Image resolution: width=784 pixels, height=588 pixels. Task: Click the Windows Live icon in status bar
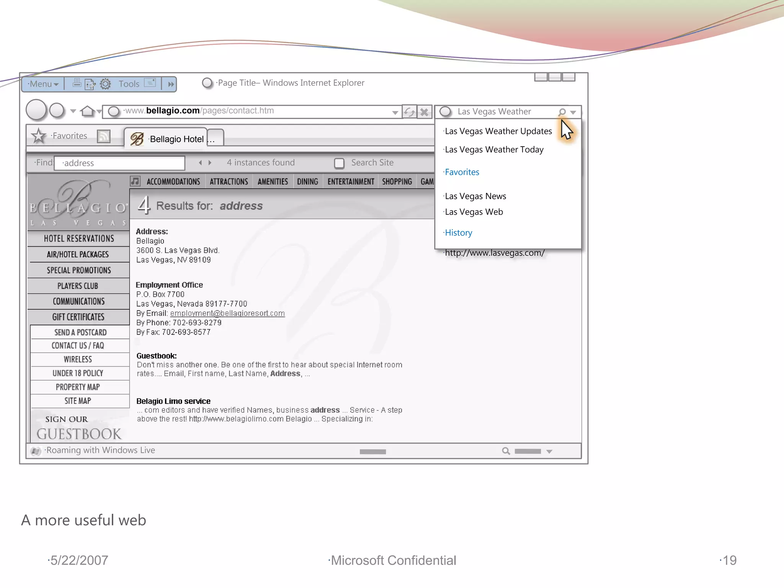[x=36, y=451]
